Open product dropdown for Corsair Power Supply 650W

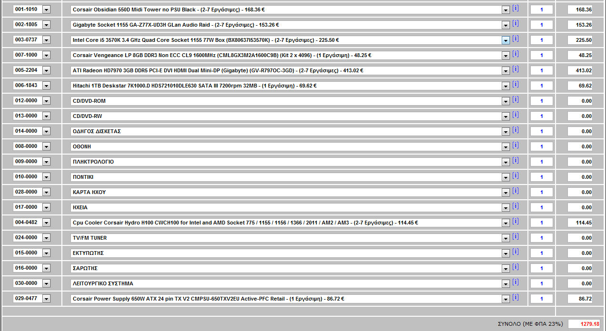tap(506, 299)
